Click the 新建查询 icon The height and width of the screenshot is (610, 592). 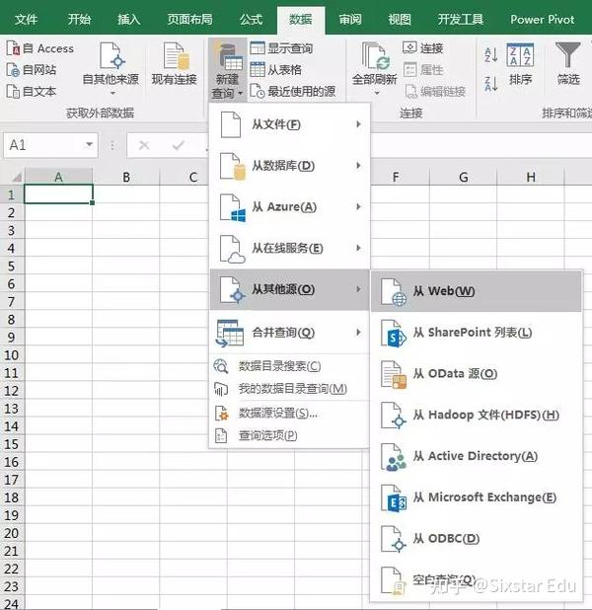tap(228, 57)
